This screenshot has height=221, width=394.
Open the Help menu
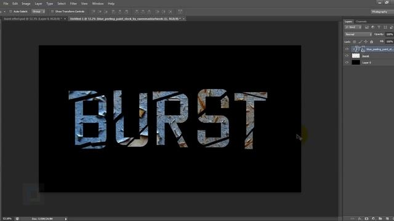111,4
